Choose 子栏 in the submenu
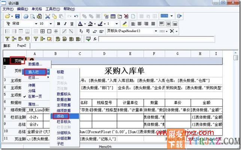The height and width of the screenshot is (150, 241). (60, 144)
